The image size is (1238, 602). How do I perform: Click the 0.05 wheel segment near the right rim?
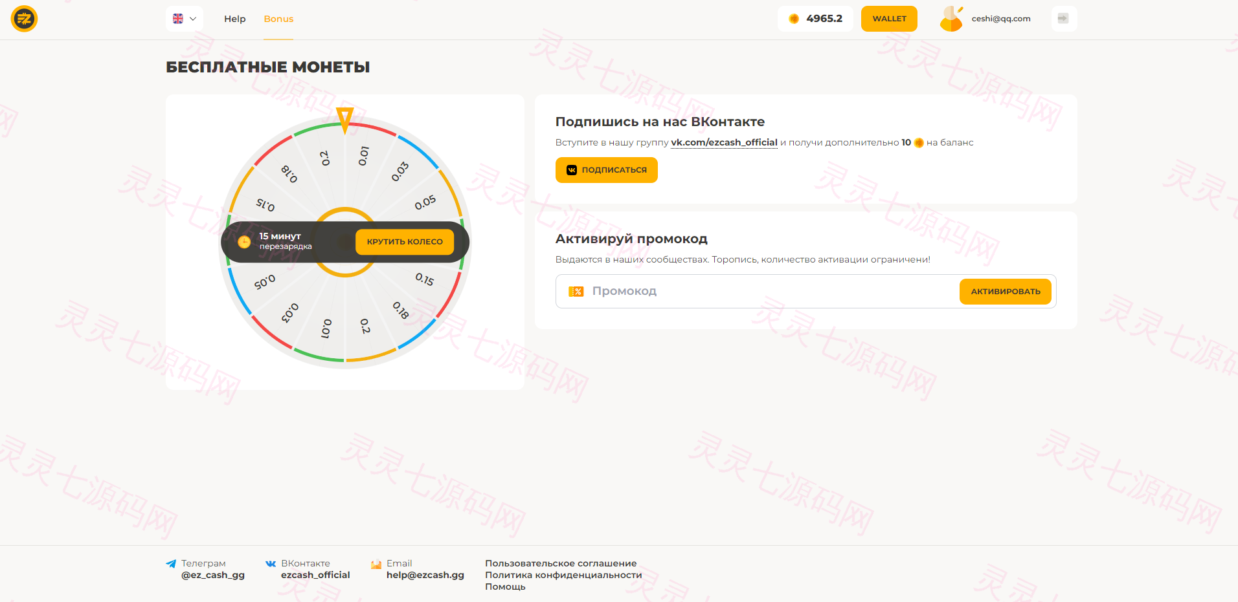pos(425,203)
